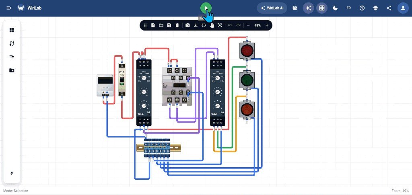The image size is (412, 195).
Task: Open the help question mark
Action: click(362, 8)
